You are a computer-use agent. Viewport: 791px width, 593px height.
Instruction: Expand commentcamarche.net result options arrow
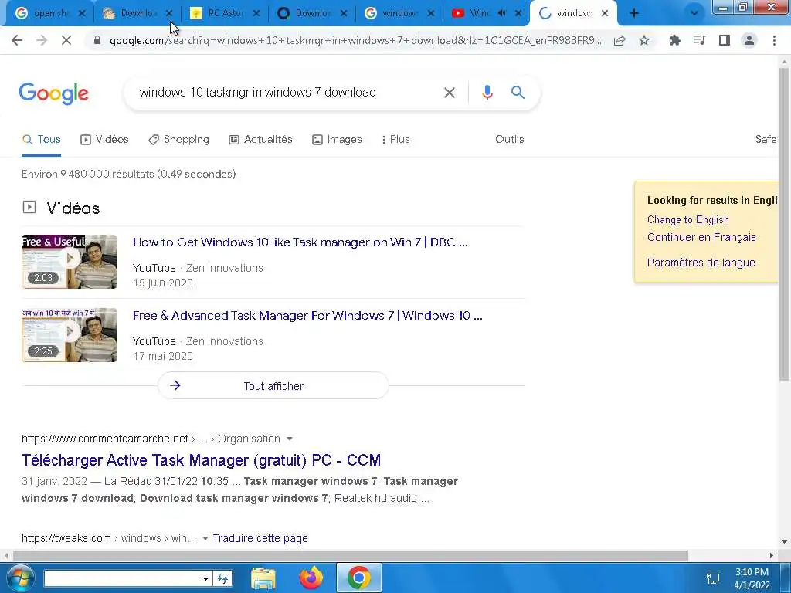289,439
